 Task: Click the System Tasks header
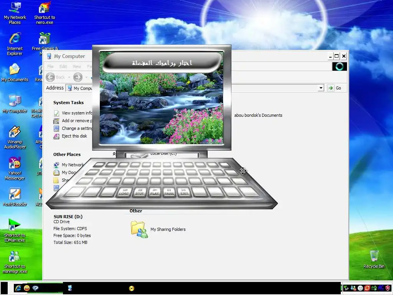coord(68,103)
